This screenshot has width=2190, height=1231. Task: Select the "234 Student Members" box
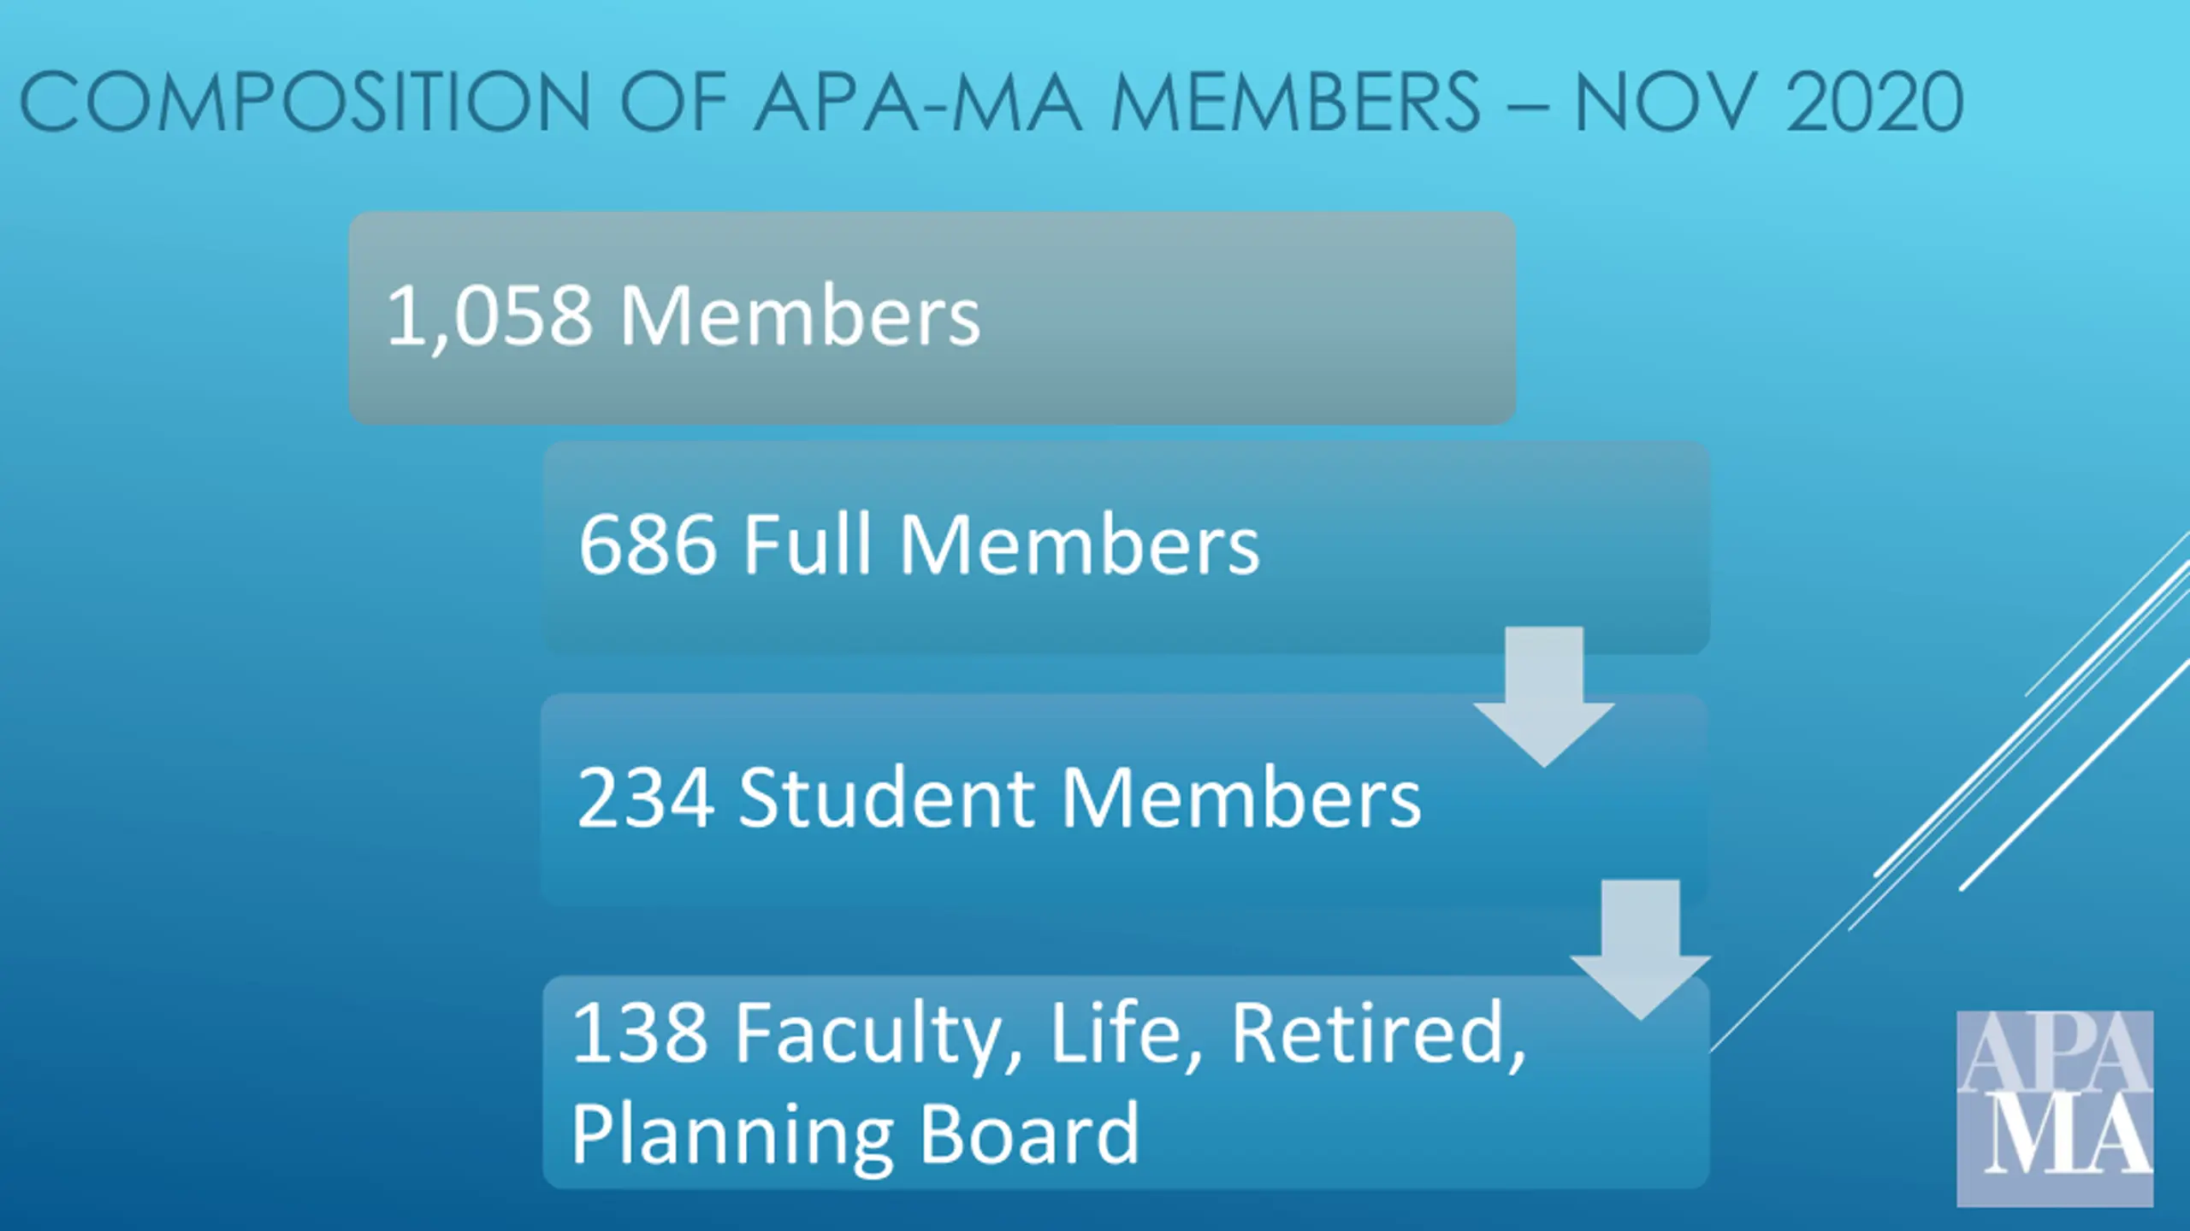(x=1124, y=799)
